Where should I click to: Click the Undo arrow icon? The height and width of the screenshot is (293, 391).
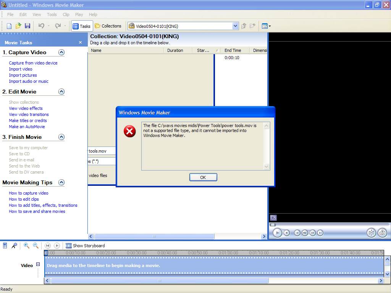click(41, 26)
